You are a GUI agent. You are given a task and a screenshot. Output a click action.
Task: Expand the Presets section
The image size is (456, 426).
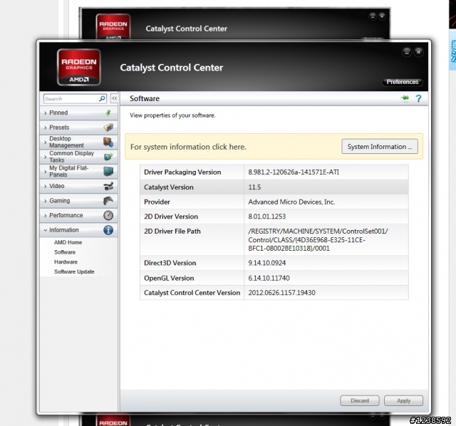(78, 128)
